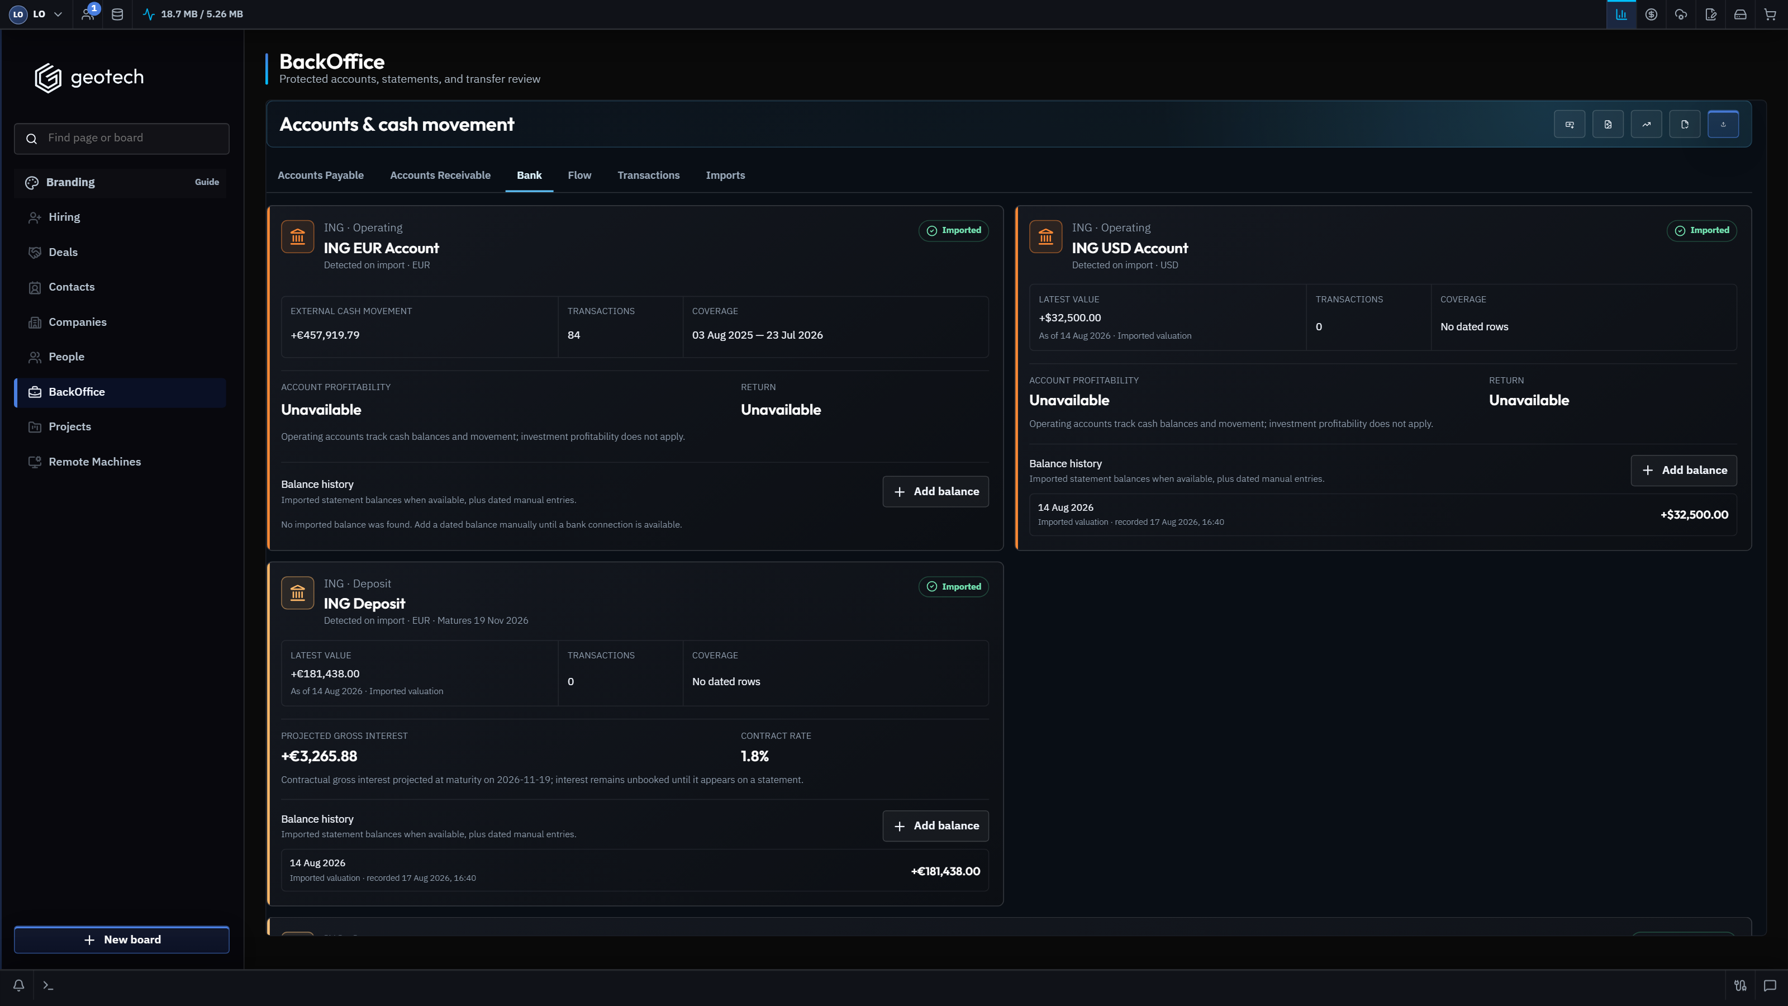The height and width of the screenshot is (1006, 1788).
Task: Click the +€457,919.79 cash movement value
Action: pos(325,335)
